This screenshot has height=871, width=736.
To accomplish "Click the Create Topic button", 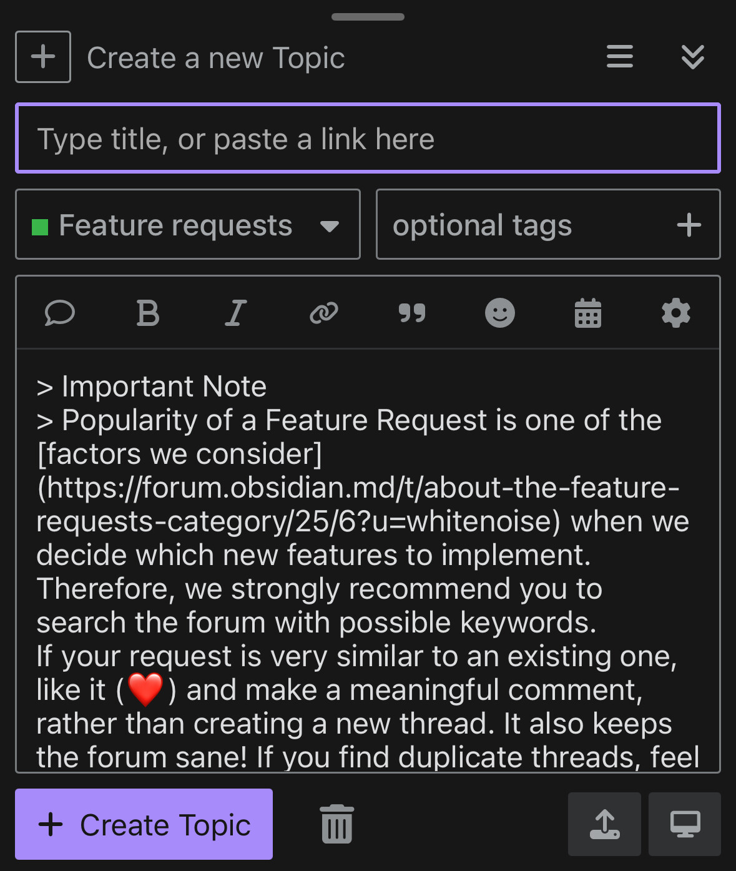I will (x=144, y=824).
